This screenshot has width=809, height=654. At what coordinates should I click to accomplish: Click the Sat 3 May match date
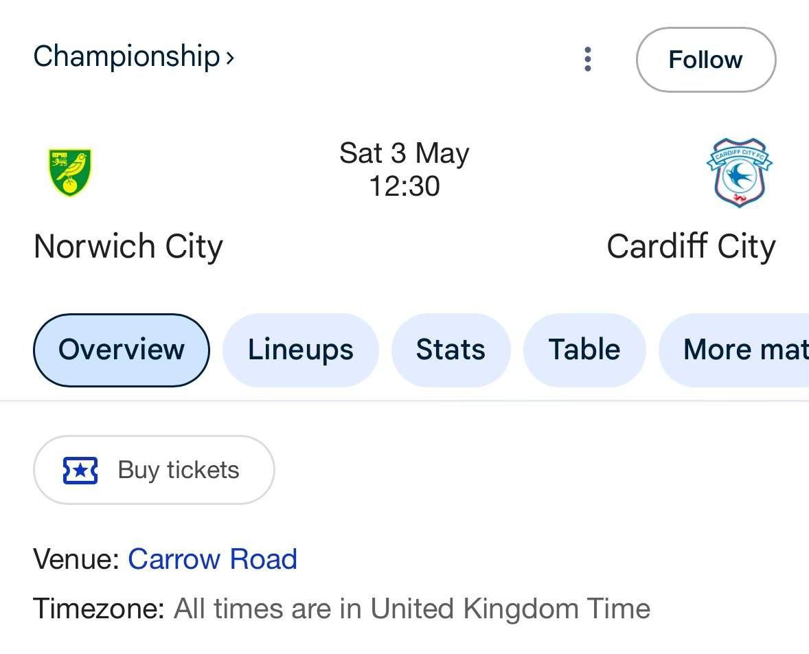tap(404, 153)
